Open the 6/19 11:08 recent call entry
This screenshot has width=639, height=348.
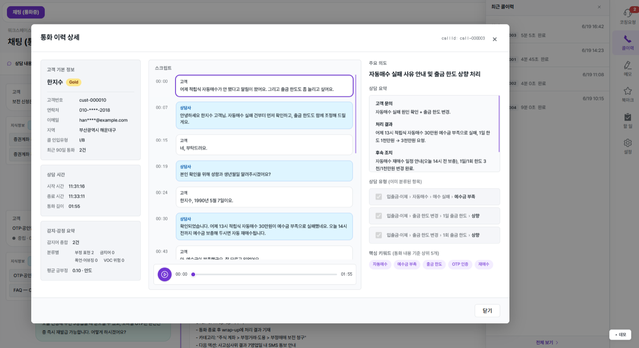click(x=548, y=79)
